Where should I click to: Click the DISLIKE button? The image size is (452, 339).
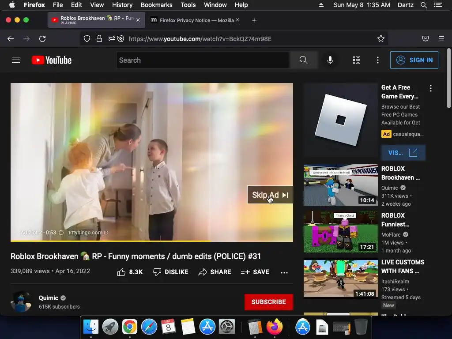[171, 272]
